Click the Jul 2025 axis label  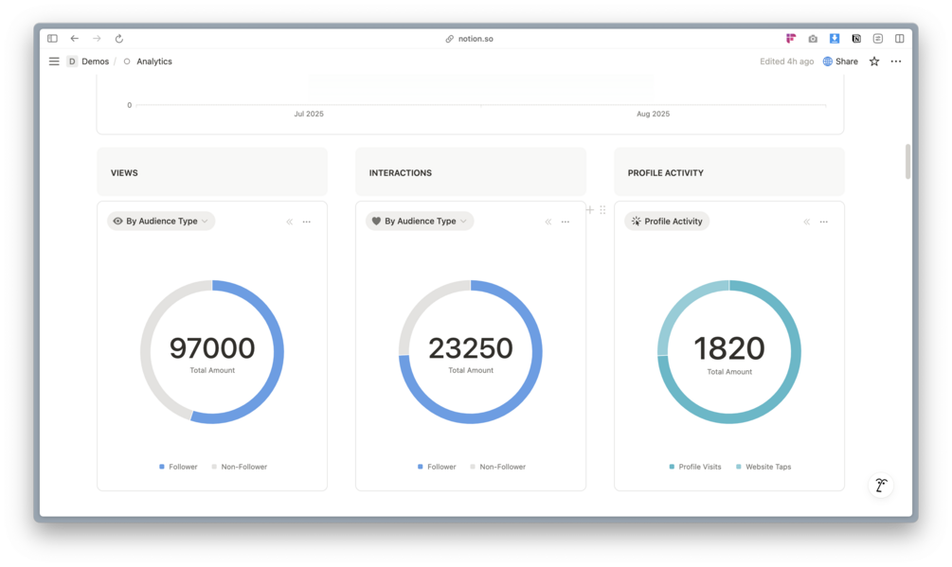[309, 114]
